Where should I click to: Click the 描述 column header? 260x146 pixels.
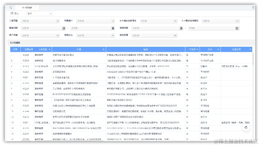pyautogui.click(x=145, y=49)
